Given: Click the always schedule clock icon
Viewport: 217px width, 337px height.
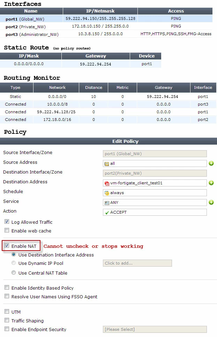Looking at the screenshot, I should point(107,193).
